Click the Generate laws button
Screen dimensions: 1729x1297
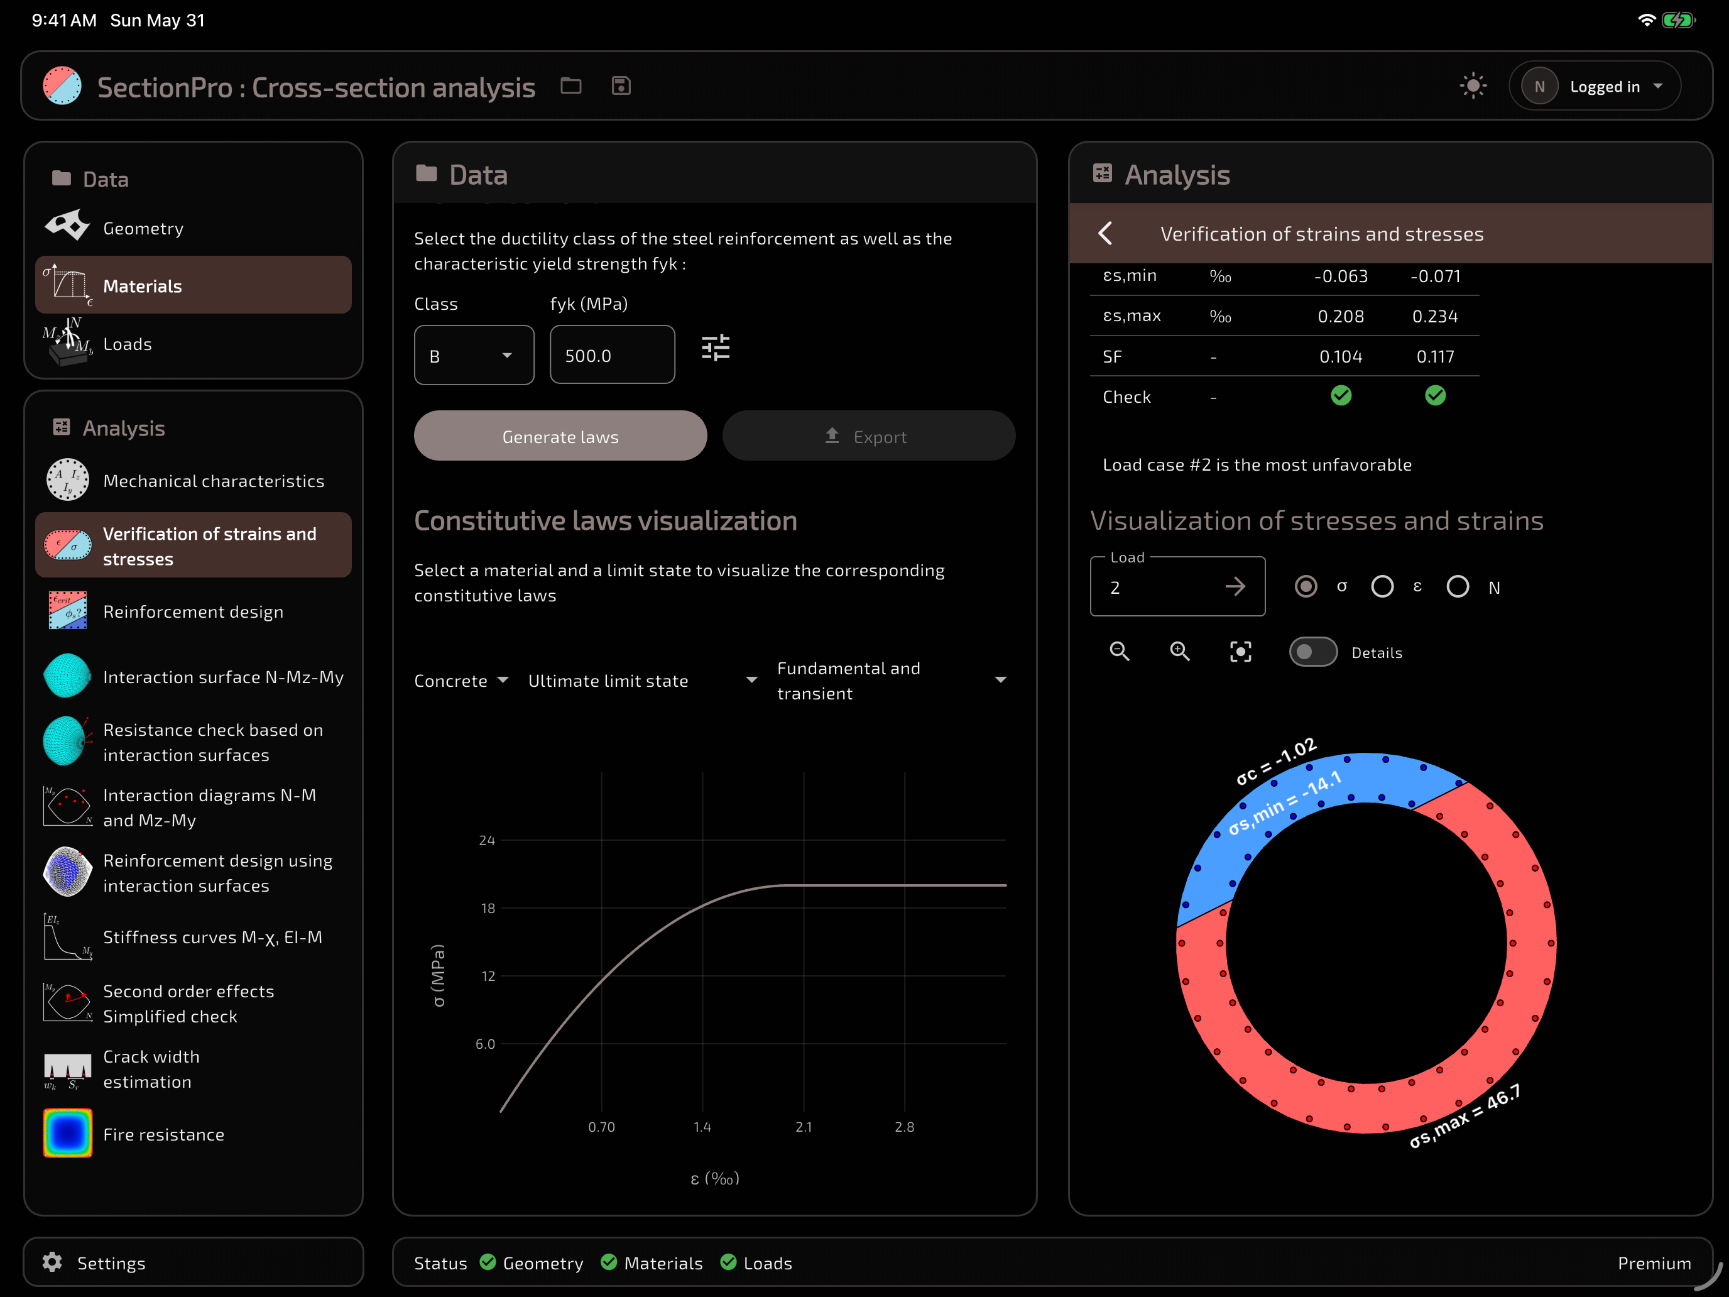[x=560, y=436]
